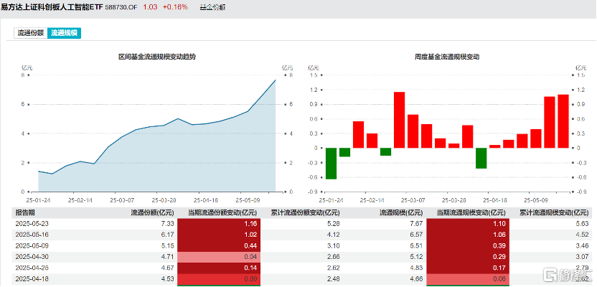The width and height of the screenshot is (597, 287).
Task: Click the red cell showing 1.02
Action: pyautogui.click(x=220, y=235)
